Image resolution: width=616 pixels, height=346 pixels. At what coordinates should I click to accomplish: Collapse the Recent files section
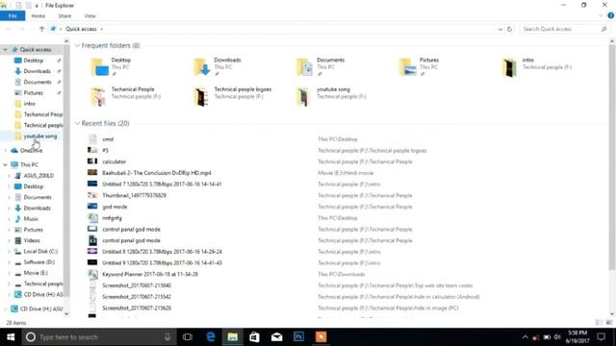77,123
